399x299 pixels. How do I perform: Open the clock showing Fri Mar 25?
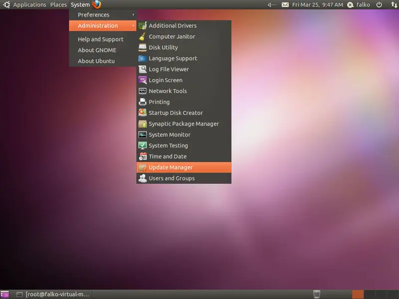318,4
